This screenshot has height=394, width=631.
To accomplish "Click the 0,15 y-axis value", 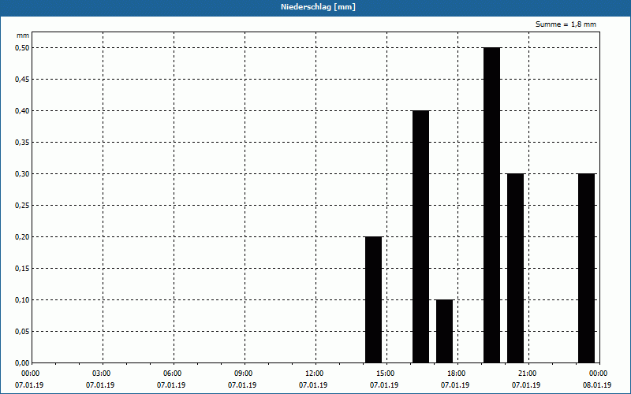I will [22, 269].
